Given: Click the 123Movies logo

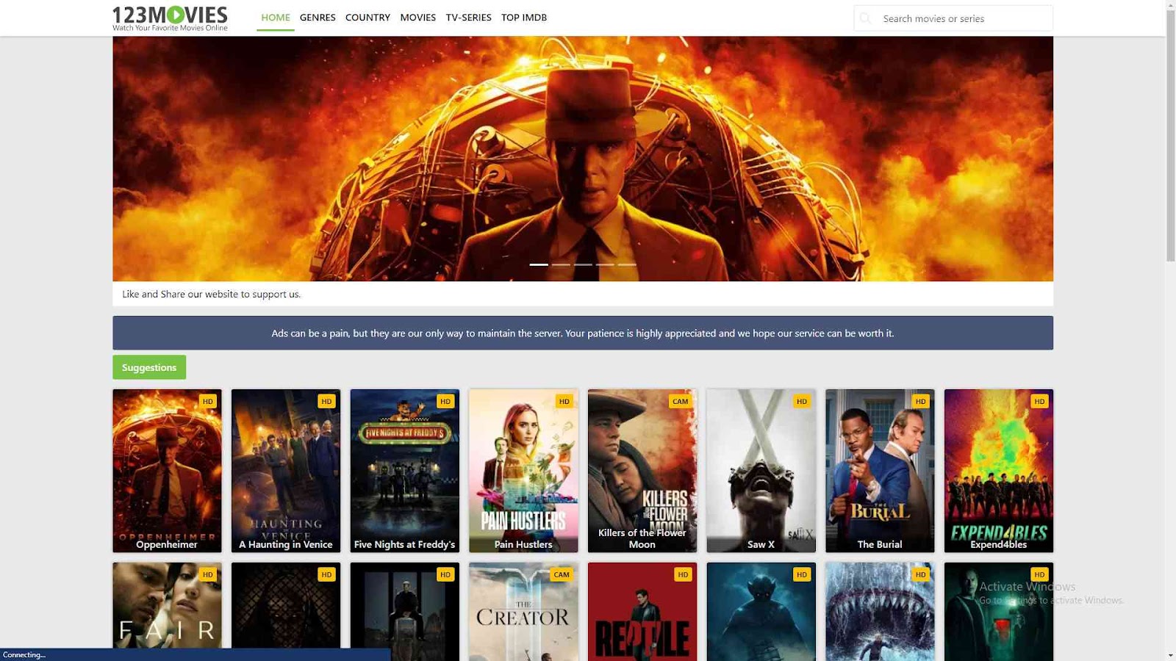Looking at the screenshot, I should coord(170,18).
